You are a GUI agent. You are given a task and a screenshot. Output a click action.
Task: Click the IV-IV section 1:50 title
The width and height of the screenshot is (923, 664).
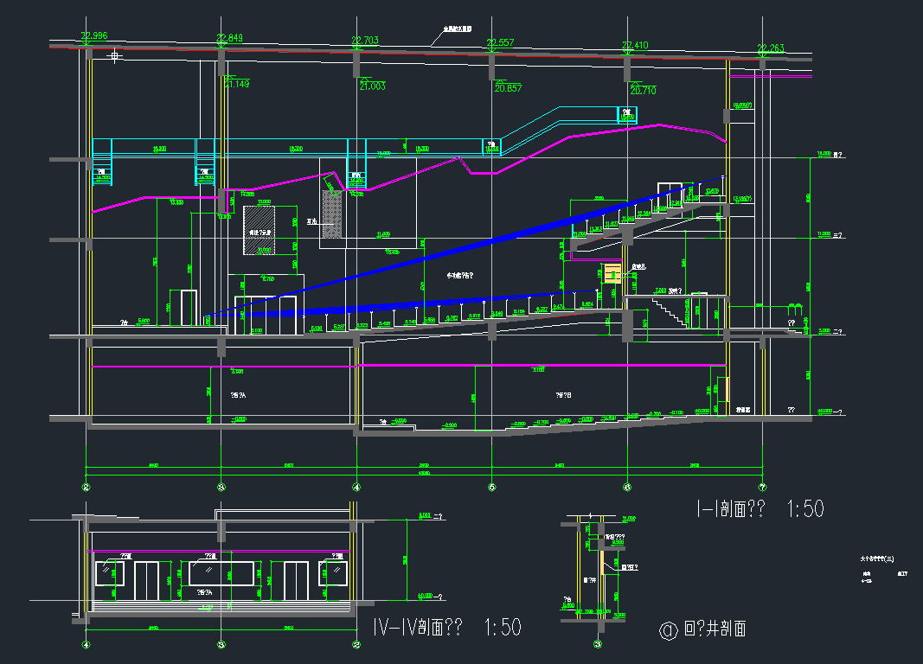[446, 627]
